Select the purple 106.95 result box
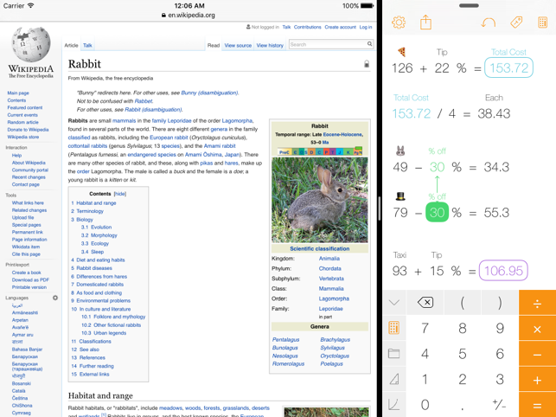The height and width of the screenshot is (417, 556). (503, 271)
